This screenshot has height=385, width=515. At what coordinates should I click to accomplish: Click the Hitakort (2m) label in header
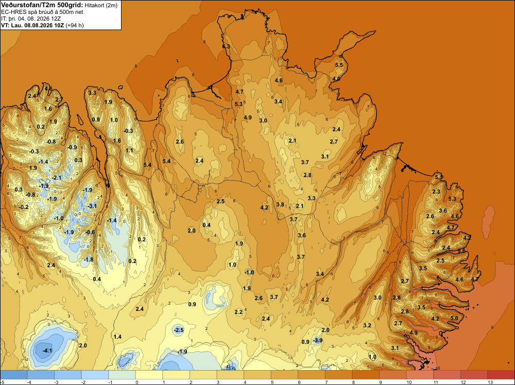click(101, 5)
